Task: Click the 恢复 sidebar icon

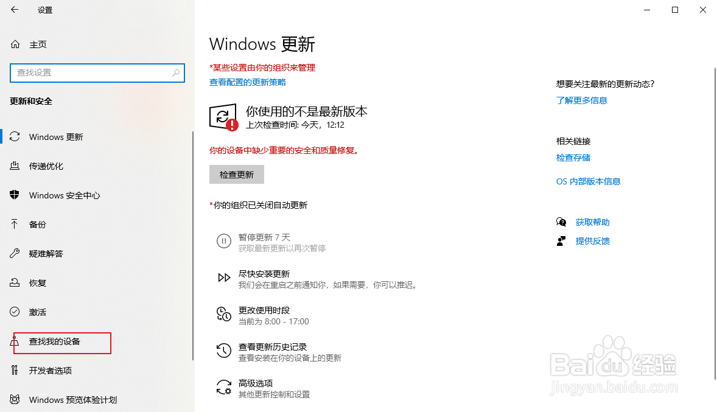Action: tap(15, 282)
